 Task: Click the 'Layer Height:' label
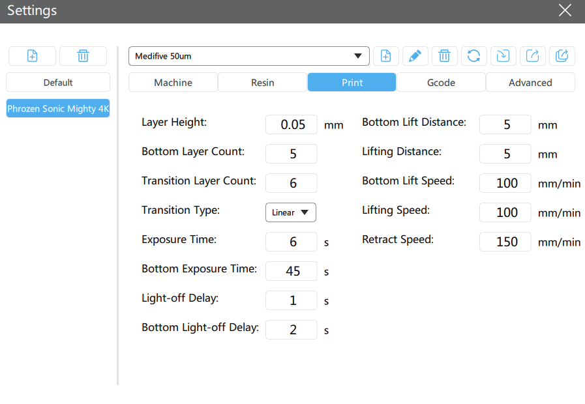tap(174, 123)
